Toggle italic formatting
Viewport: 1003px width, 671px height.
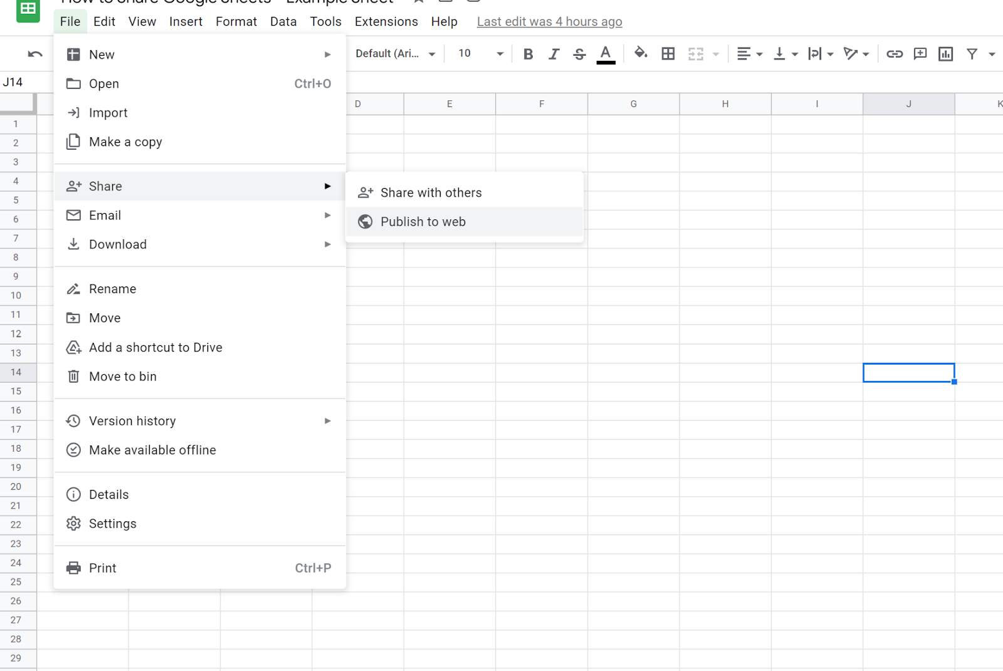coord(554,54)
